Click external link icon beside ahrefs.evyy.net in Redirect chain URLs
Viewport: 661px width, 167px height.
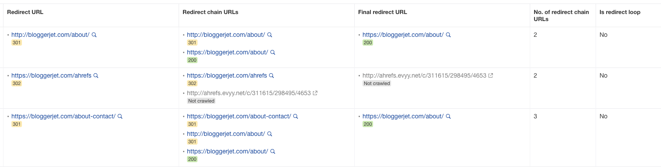click(x=315, y=93)
